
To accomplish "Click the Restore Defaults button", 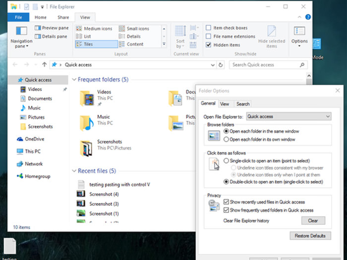I will pyautogui.click(x=310, y=236).
